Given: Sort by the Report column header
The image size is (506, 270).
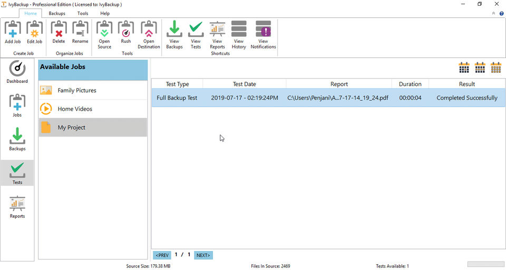Looking at the screenshot, I should pos(339,84).
